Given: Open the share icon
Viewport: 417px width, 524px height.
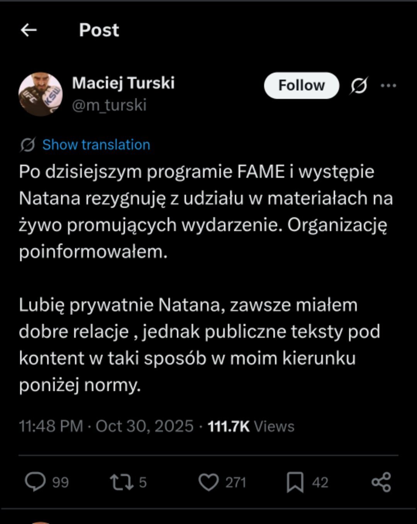Looking at the screenshot, I should pyautogui.click(x=381, y=482).
